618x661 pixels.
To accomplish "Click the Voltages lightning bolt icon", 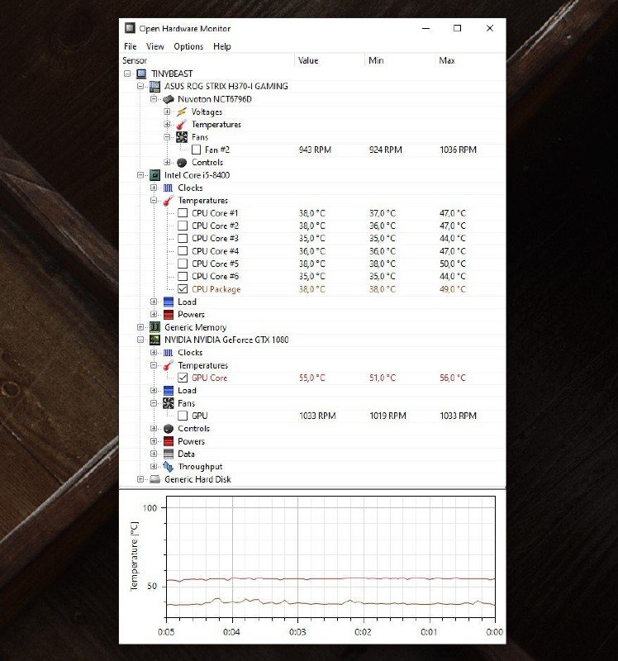I will coord(182,112).
